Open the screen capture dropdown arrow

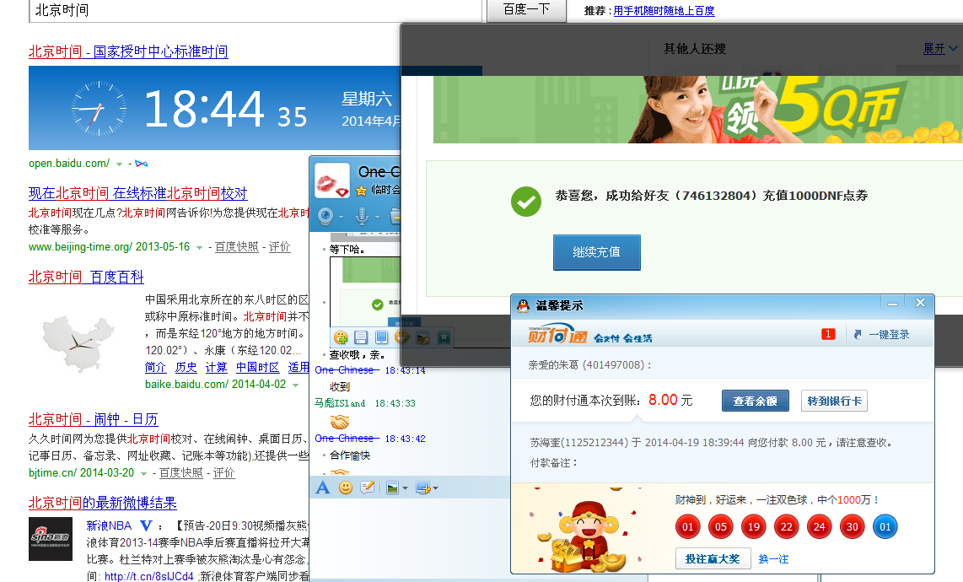(435, 488)
